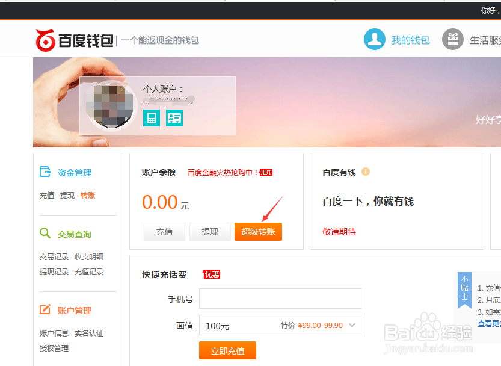Open 交易记录 in the sidebar
The image size is (501, 366).
pos(54,257)
